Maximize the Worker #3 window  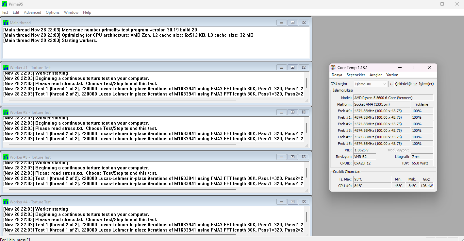[292, 157]
